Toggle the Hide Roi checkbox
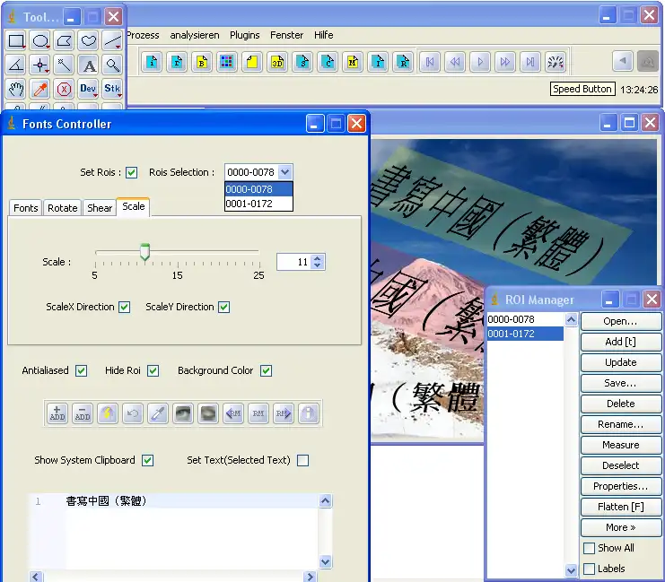Image resolution: width=665 pixels, height=582 pixels. (153, 370)
